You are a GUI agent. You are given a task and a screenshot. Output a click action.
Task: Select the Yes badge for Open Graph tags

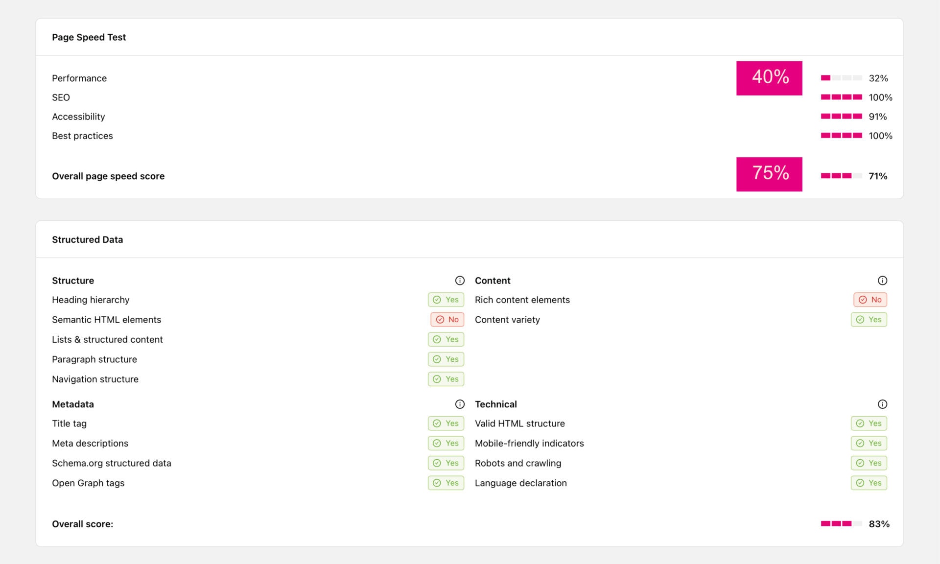click(446, 483)
